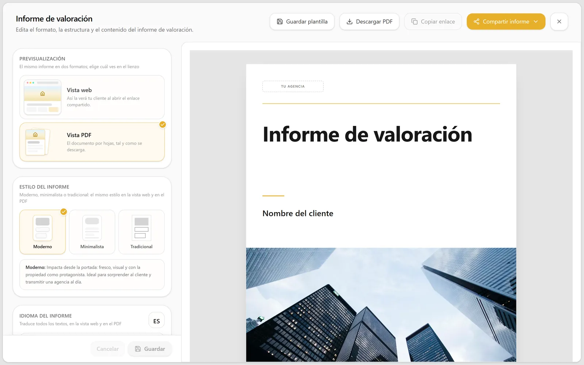Viewport: 584px width, 365px height.
Task: Click the skyscraper cover image
Action: 381,305
